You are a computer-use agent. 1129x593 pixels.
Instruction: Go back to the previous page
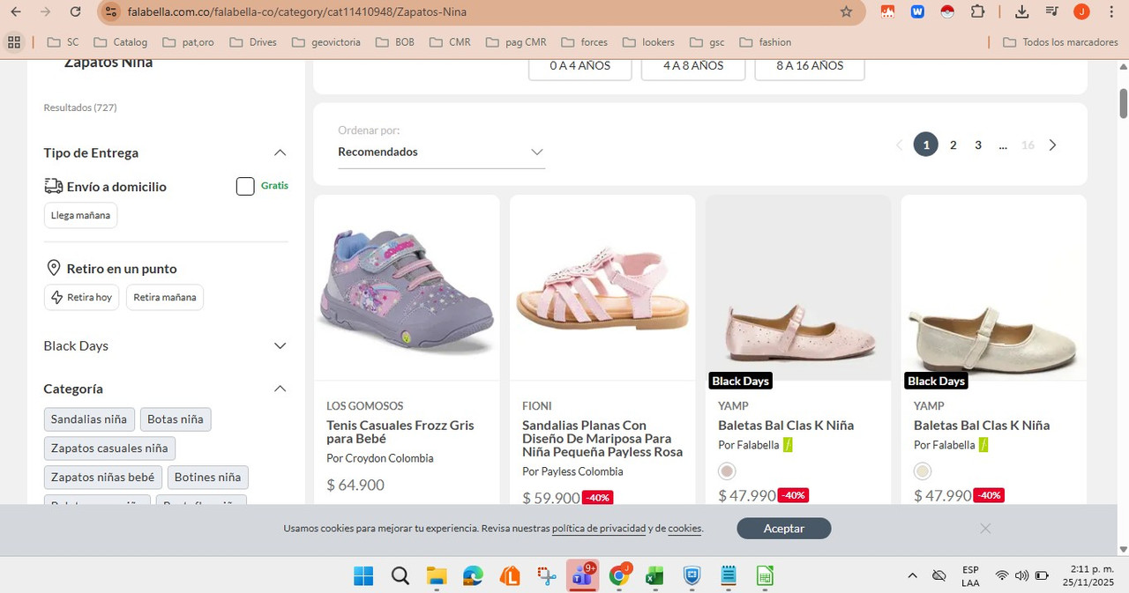[x=16, y=11]
